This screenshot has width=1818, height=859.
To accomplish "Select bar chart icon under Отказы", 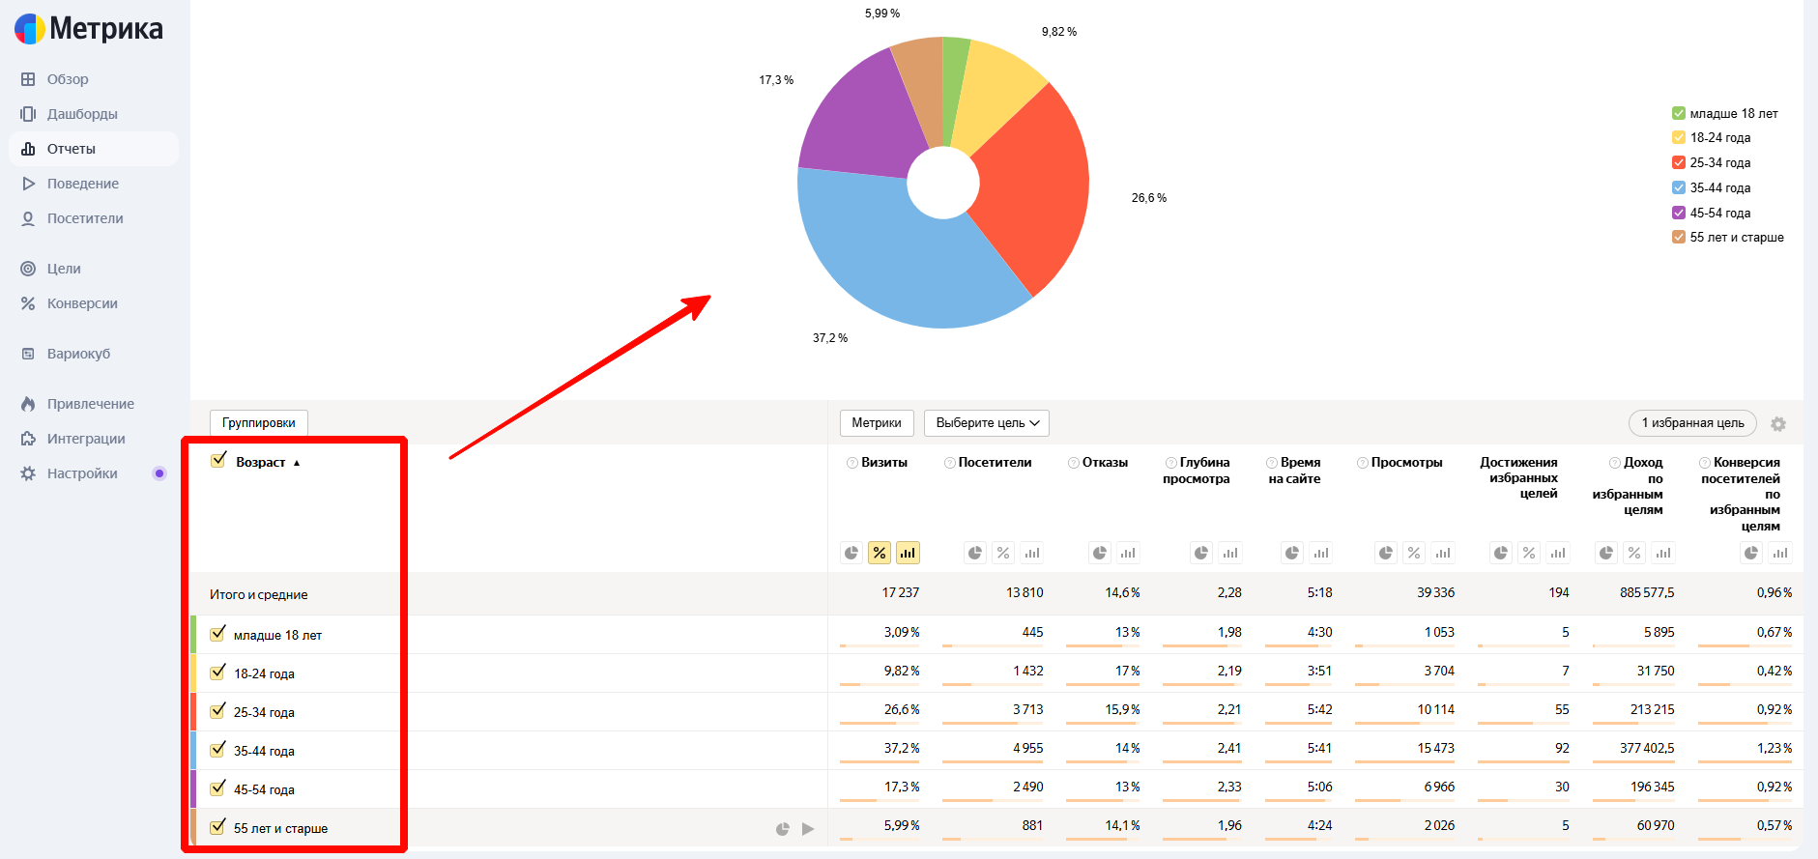I will (1128, 553).
